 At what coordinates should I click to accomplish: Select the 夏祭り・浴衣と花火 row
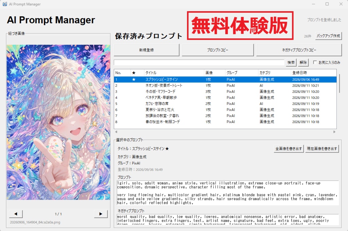tap(225, 110)
